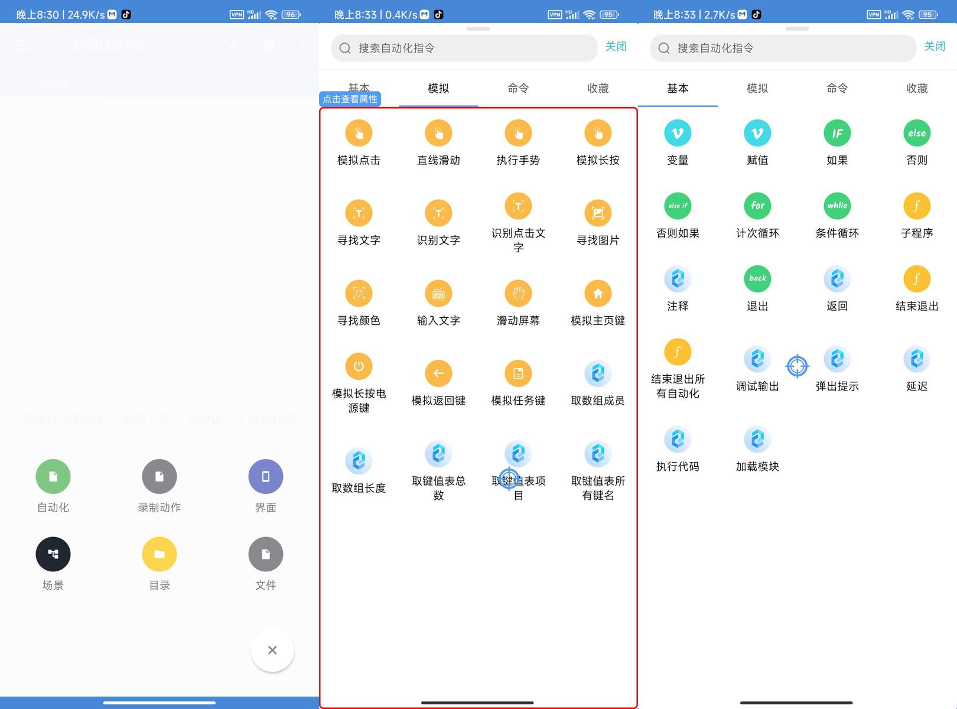Switch to the underlined 基本 tab
The image size is (957, 709).
click(678, 89)
